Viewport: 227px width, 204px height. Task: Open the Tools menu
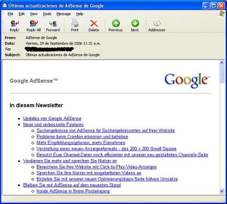[47, 14]
